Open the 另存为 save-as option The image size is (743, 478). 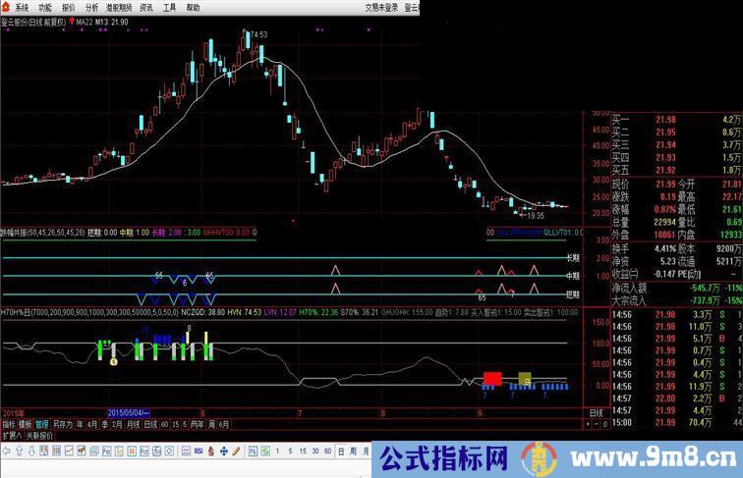point(63,425)
